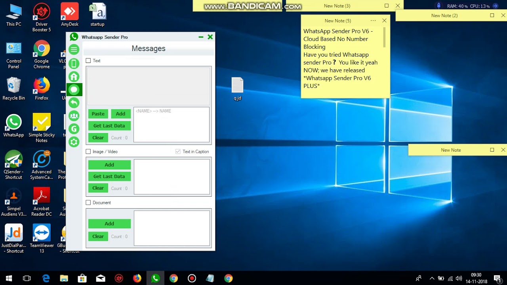Viewport: 507px width, 285px height.
Task: Open the hamburger menu in Whatsapp Sender Pro
Action: tap(74, 49)
